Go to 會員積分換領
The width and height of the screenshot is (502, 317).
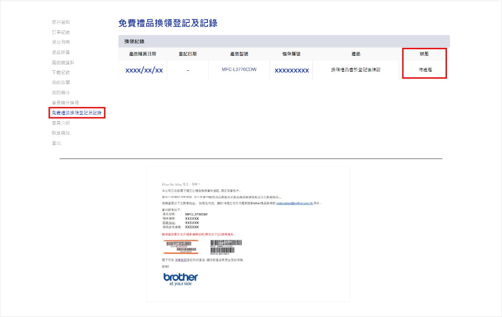(65, 103)
